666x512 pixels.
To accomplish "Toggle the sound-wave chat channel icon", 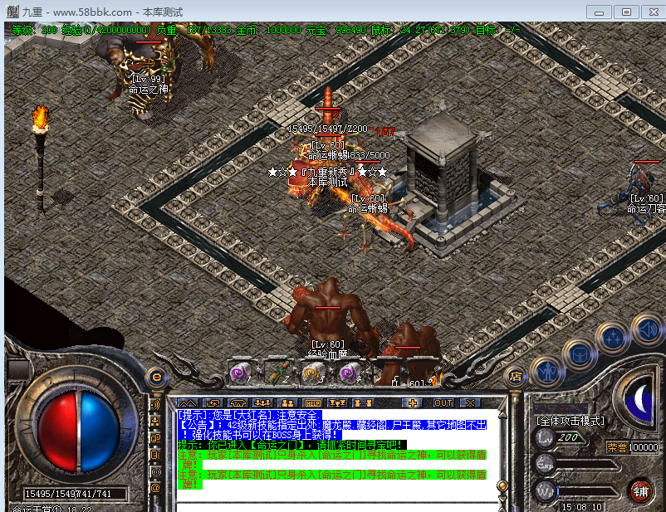I will point(155,405).
